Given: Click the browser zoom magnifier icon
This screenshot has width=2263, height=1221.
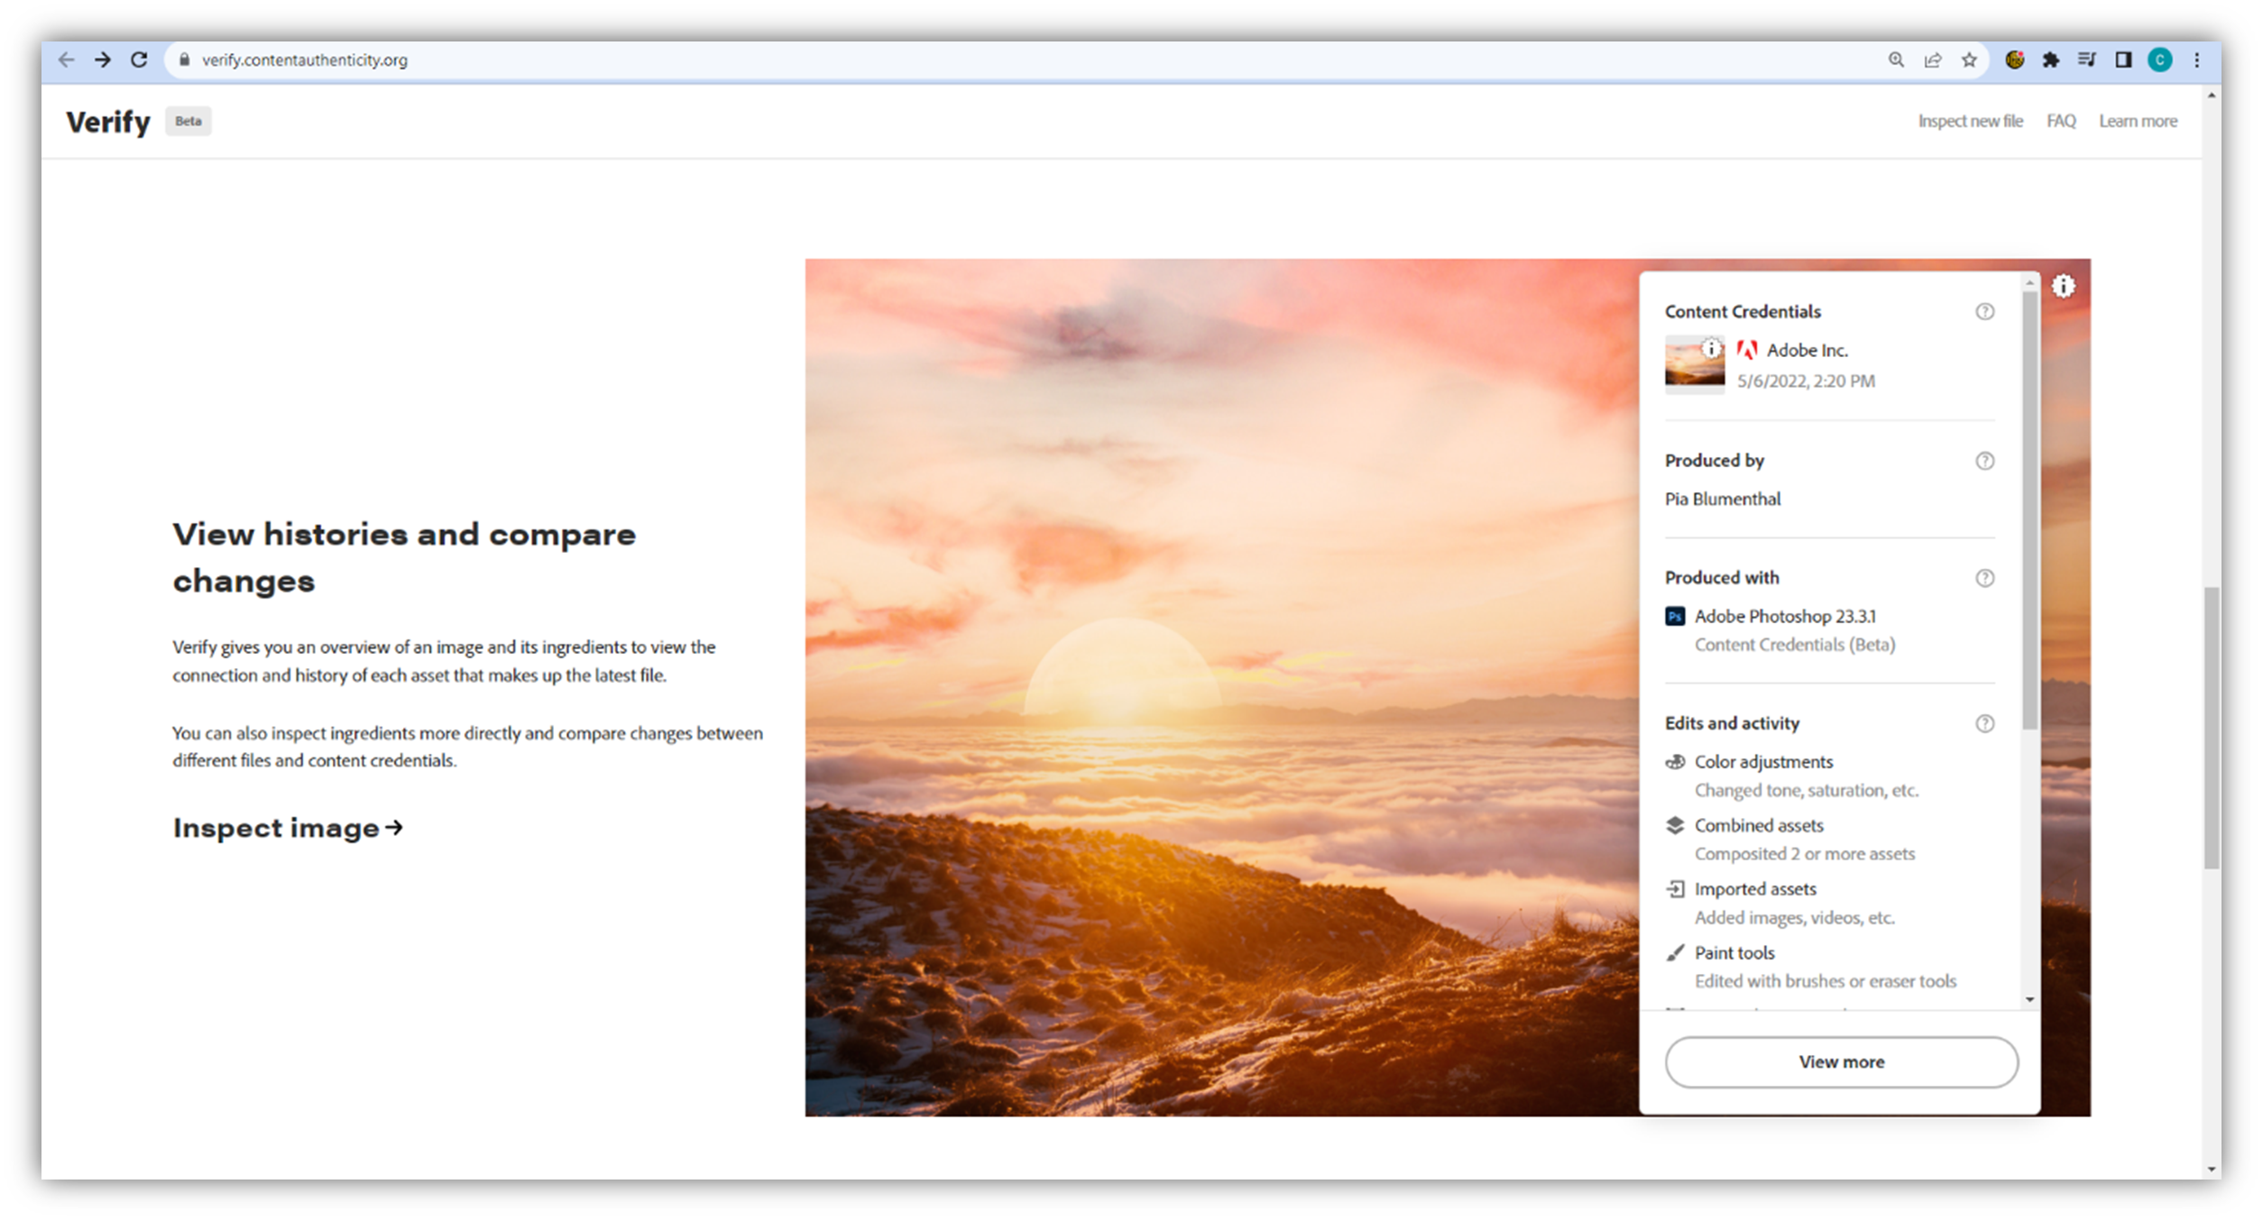Looking at the screenshot, I should click(x=1896, y=60).
